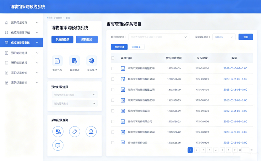
Task: Click the file icon in the last visible table row
Action: [x=123, y=143]
